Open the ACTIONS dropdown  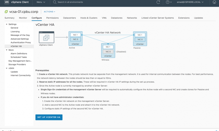point(49,12)
